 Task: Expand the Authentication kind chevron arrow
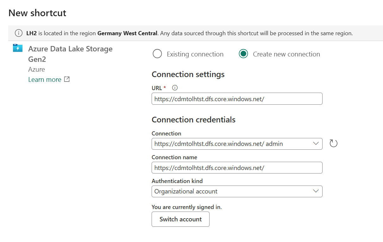pyautogui.click(x=315, y=191)
